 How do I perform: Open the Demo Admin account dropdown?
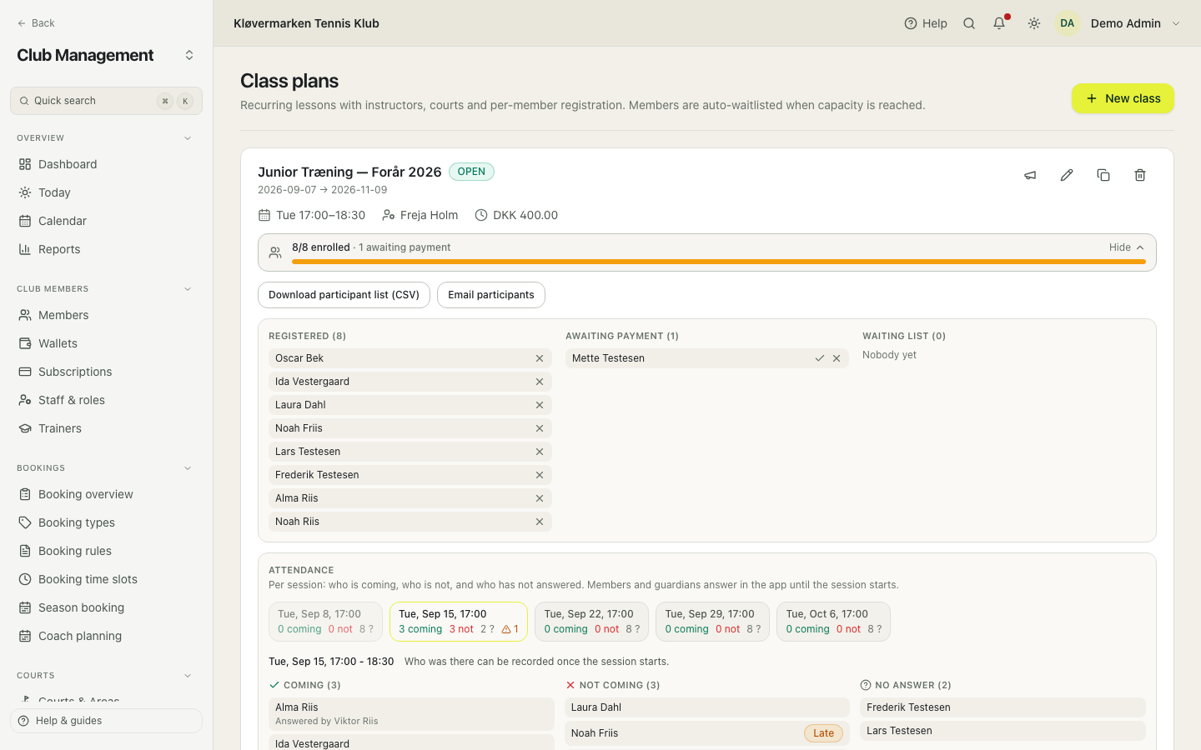coord(1119,23)
